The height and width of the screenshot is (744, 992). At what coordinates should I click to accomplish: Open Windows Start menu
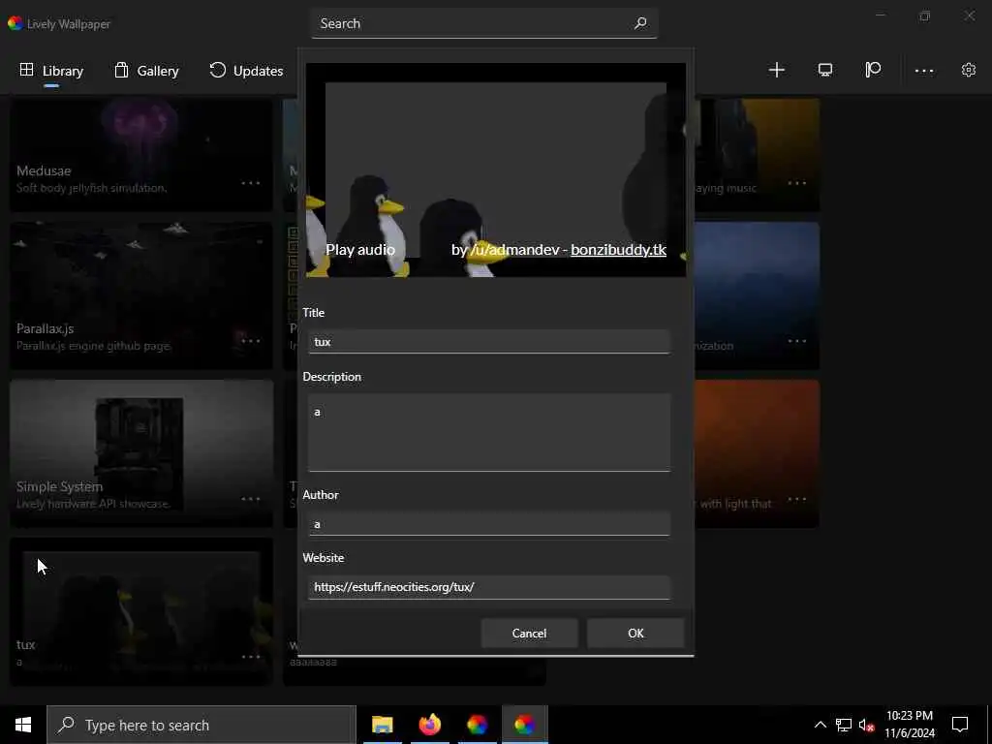pos(23,725)
